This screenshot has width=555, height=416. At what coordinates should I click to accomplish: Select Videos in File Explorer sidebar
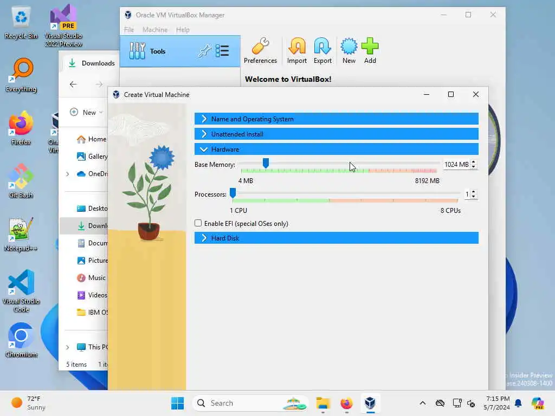pos(92,295)
